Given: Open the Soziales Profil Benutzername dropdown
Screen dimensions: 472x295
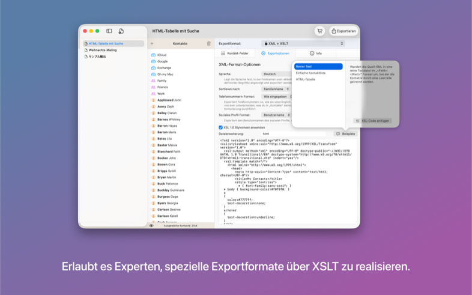Looking at the screenshot, I should [276, 115].
